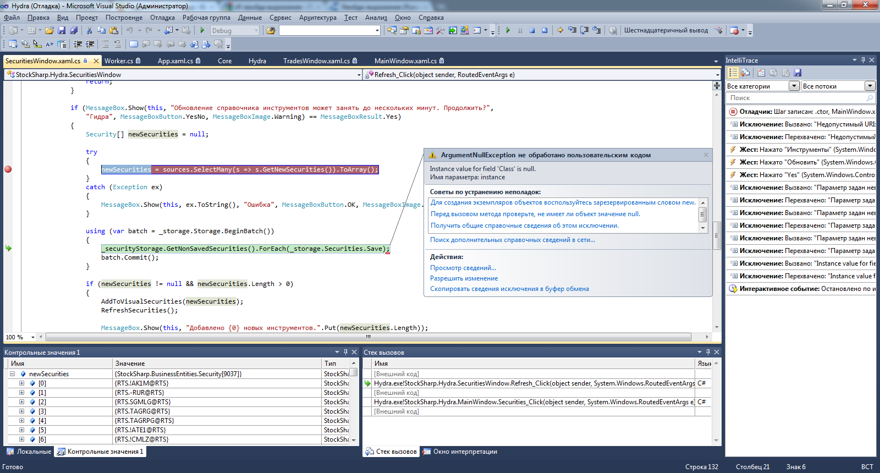Viewport: 880px width, 473px height.
Task: Switch to Окно интерпретации tab
Action: click(460, 452)
